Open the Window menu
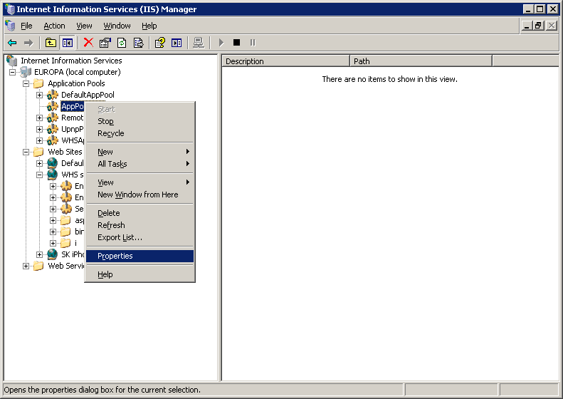 (117, 26)
